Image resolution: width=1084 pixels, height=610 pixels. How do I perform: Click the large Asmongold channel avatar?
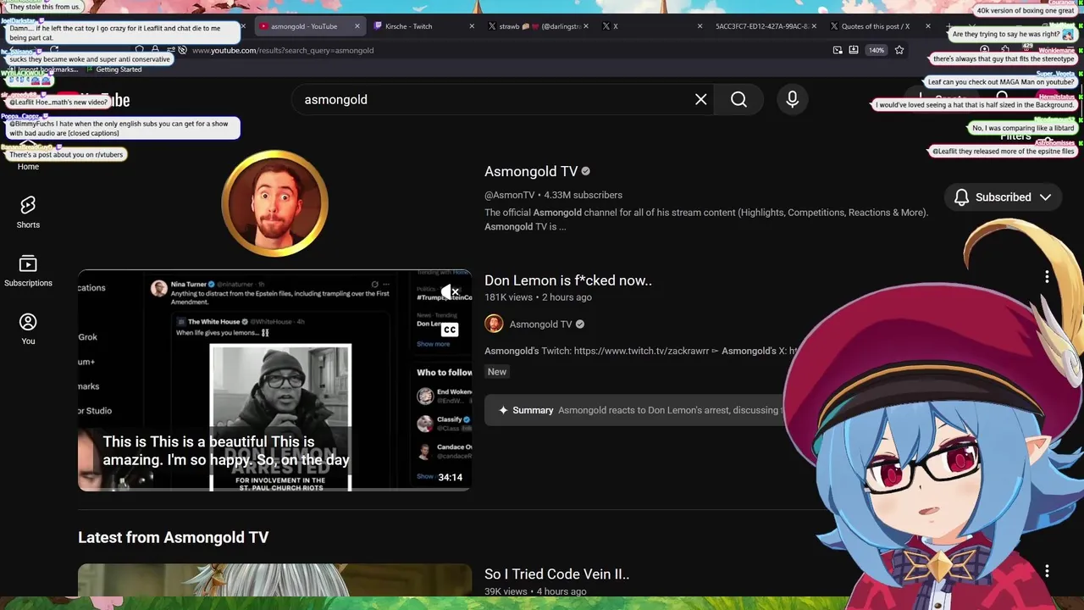274,203
